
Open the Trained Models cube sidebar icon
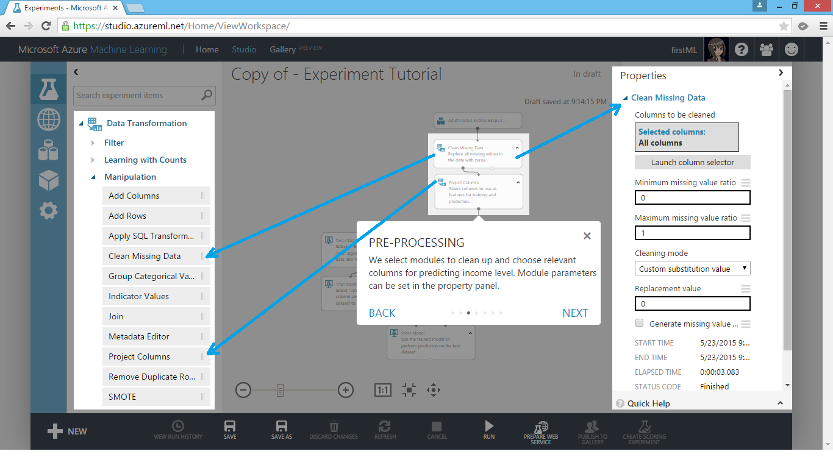(49, 180)
